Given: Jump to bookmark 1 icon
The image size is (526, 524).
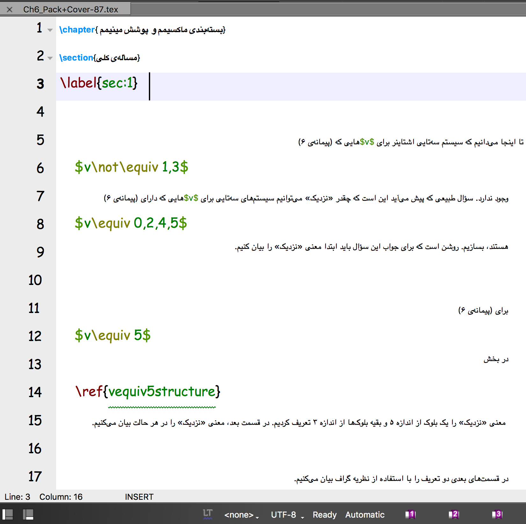Looking at the screenshot, I should click(x=411, y=514).
